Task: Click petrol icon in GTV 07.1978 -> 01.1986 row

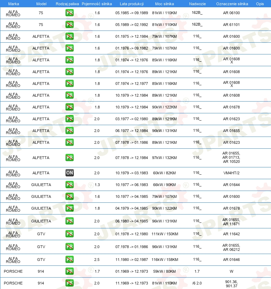Action: tap(70, 247)
